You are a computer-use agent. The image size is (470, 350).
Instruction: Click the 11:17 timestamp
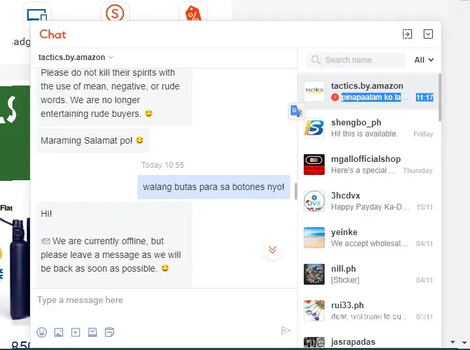click(424, 97)
